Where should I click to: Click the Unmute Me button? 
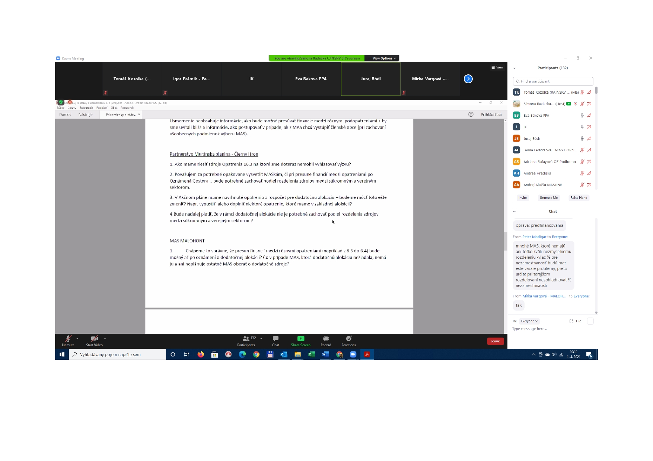click(x=549, y=198)
